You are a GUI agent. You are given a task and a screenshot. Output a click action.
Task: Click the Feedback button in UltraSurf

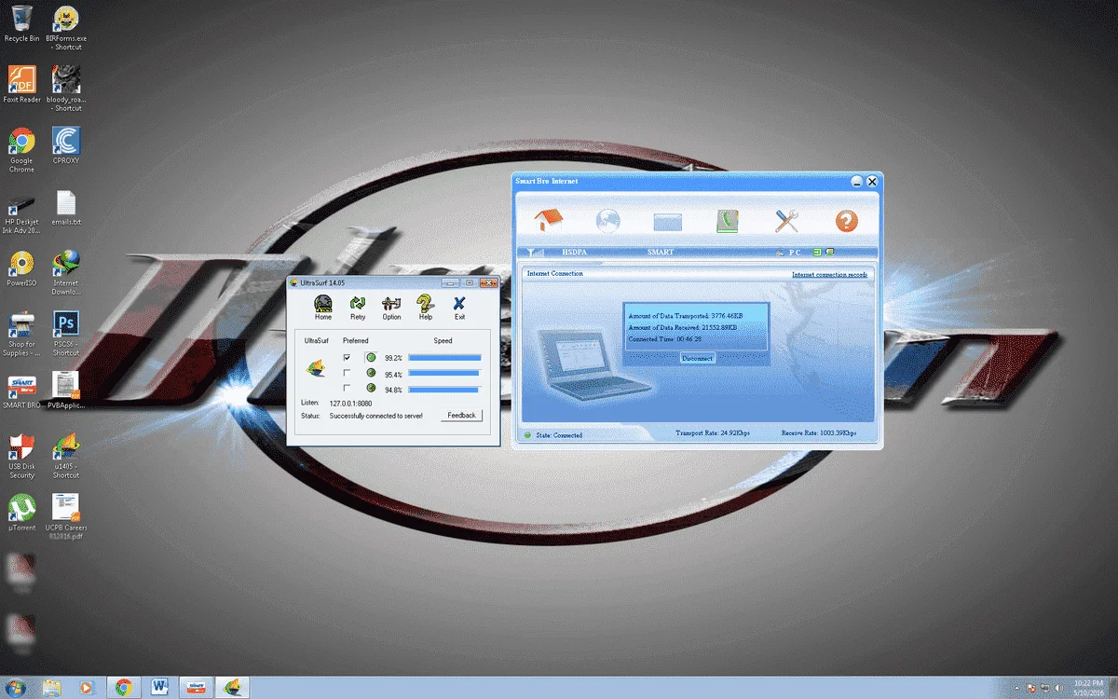point(461,415)
